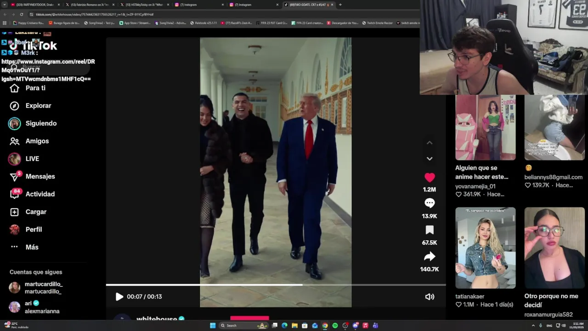Go back in the browser
This screenshot has width=588, height=331.
(x=5, y=14)
